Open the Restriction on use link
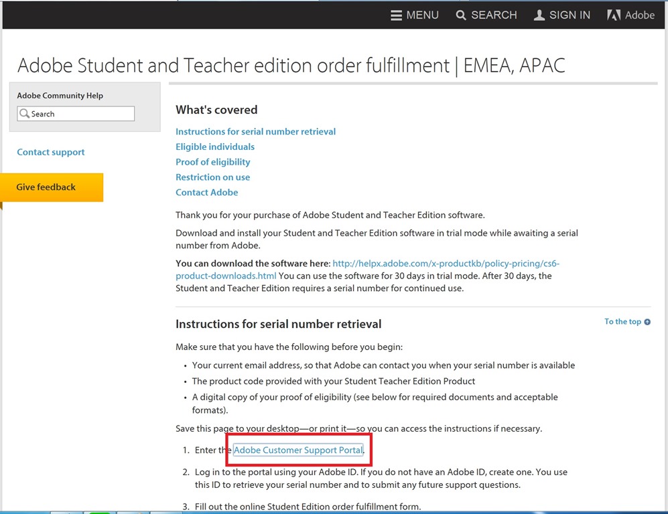The height and width of the screenshot is (514, 668). pyautogui.click(x=212, y=177)
